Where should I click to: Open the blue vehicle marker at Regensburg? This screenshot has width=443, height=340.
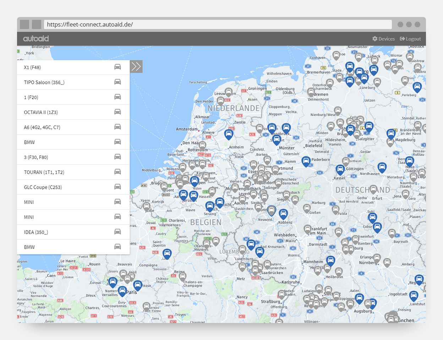[419, 280]
